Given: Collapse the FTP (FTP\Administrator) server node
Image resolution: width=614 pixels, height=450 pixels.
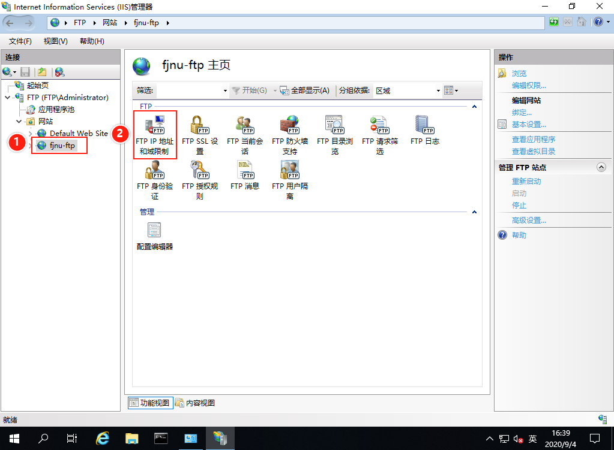Looking at the screenshot, I should click(7, 97).
